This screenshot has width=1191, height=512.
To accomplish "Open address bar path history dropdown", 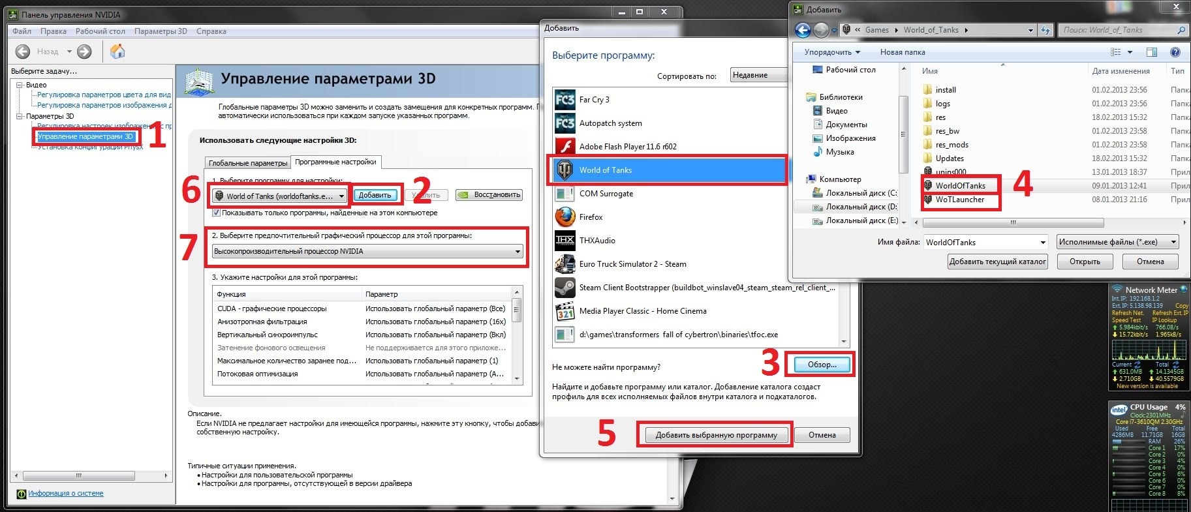I will click(x=1030, y=30).
